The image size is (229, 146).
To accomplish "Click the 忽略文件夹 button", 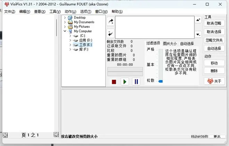I will 214,40.
